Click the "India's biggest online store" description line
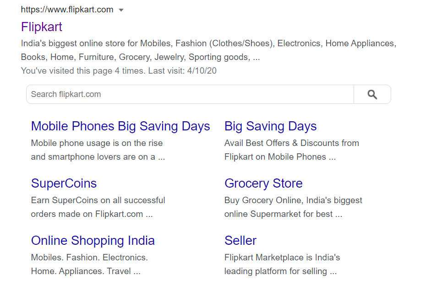Screen dimensions: 442x302 click(208, 43)
